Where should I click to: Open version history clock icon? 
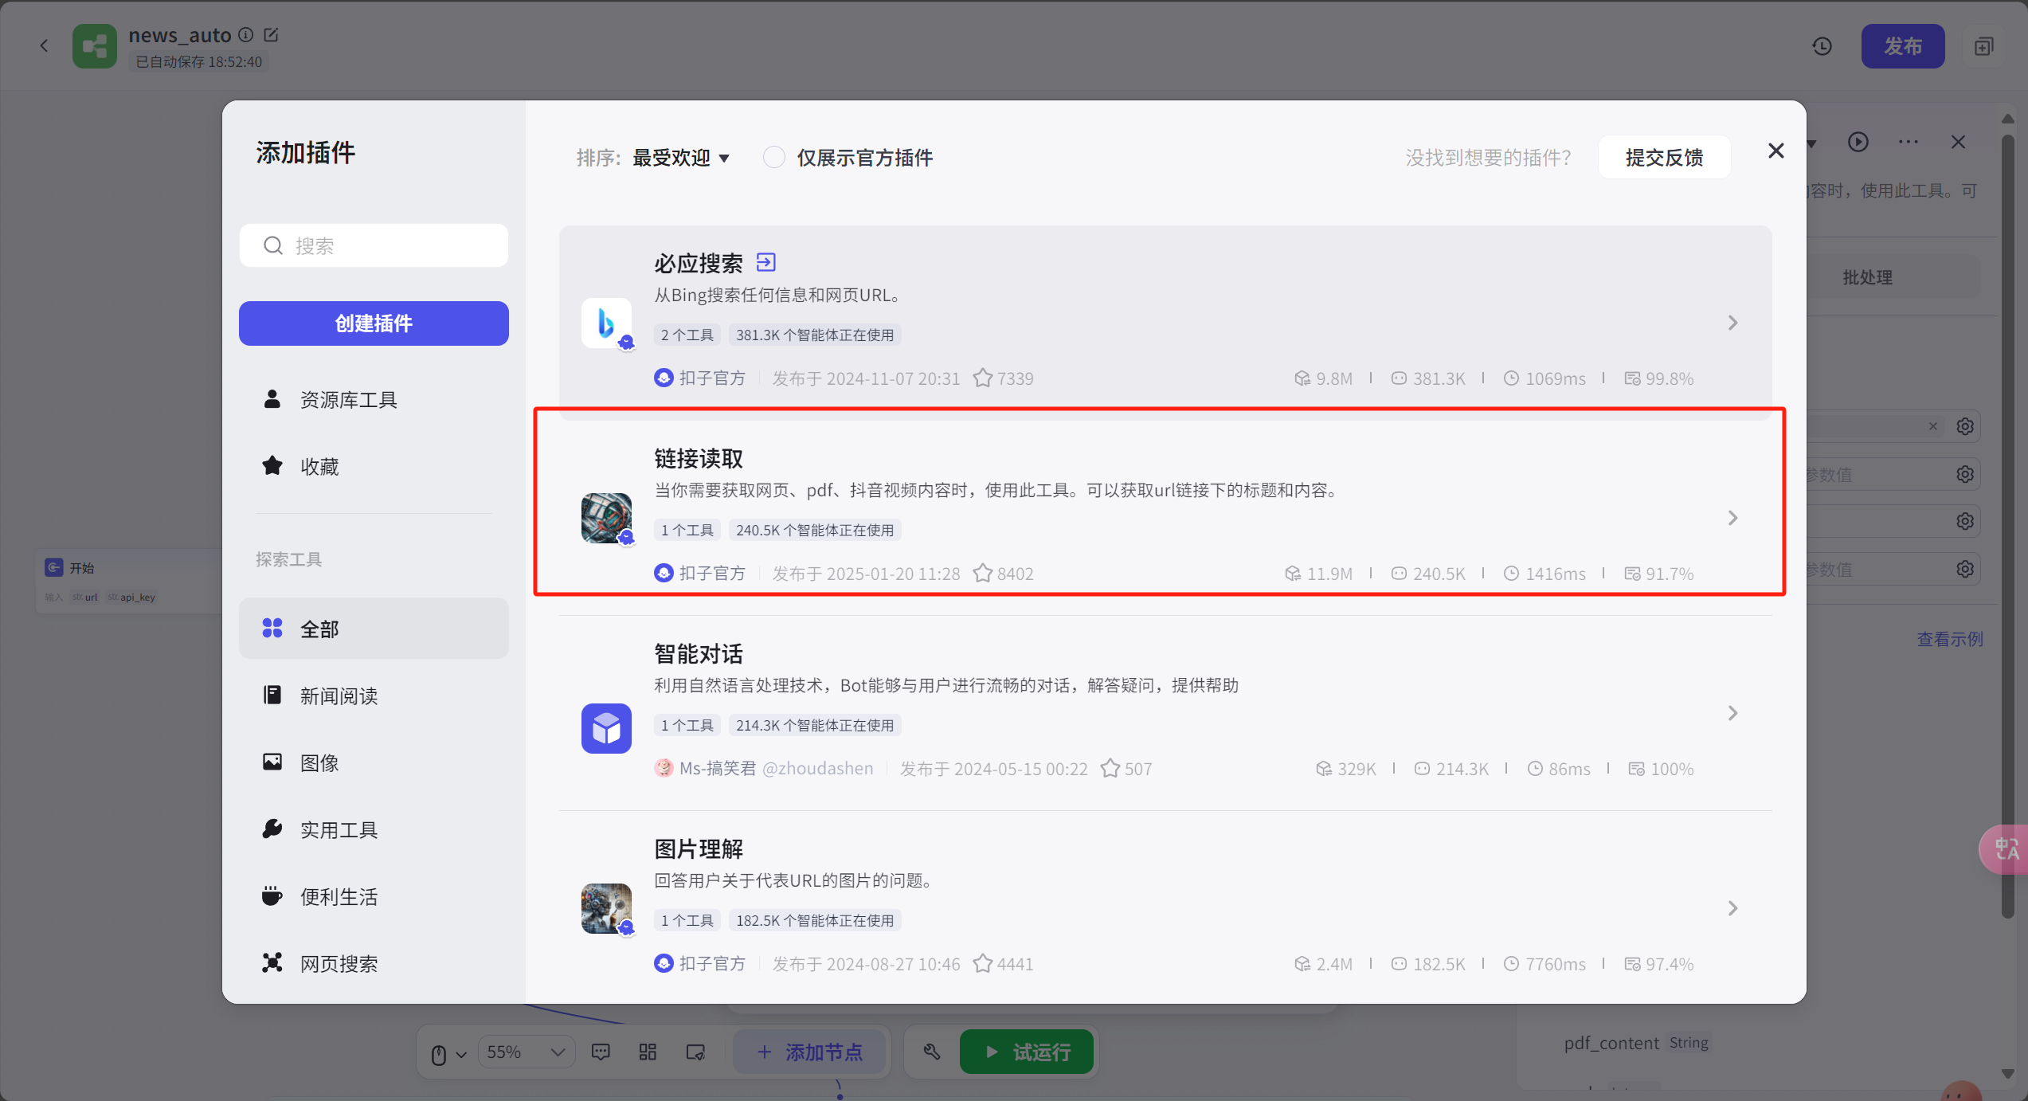[x=1822, y=46]
